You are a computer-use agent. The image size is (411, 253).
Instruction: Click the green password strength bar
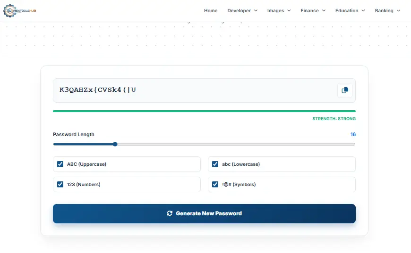(x=204, y=111)
